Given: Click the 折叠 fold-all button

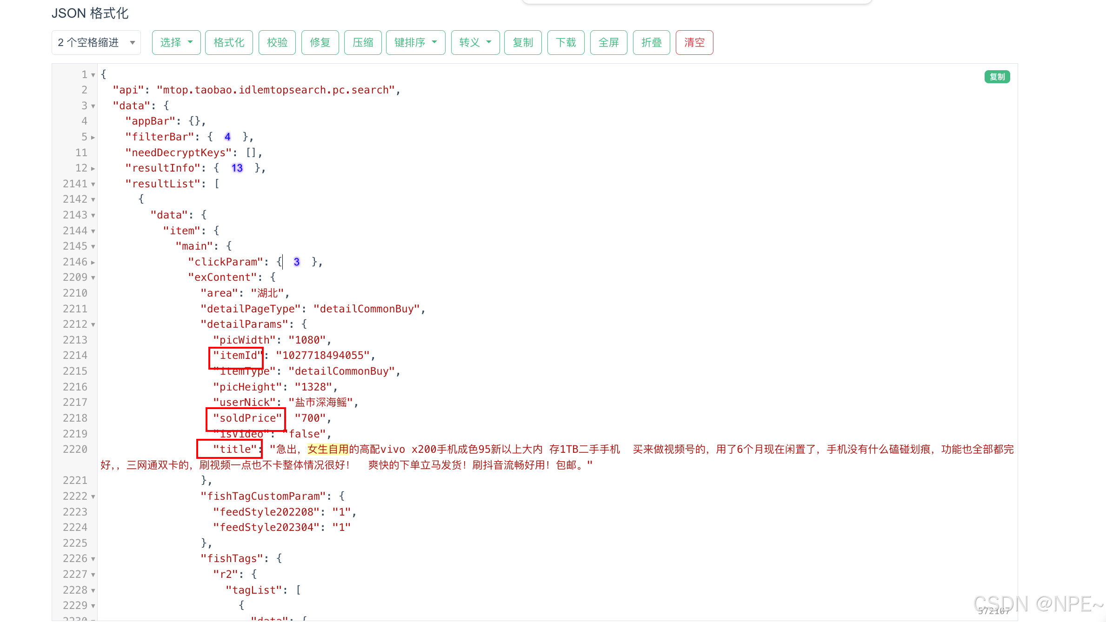Looking at the screenshot, I should tap(651, 43).
